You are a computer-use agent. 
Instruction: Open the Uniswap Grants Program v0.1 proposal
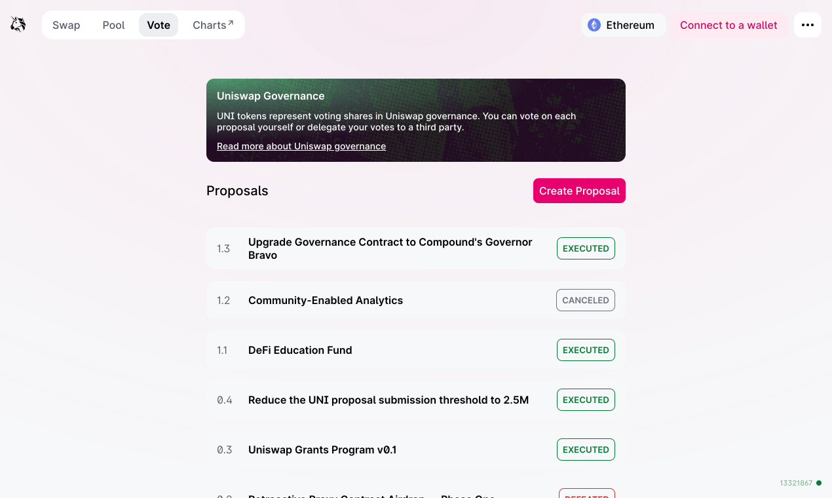[x=322, y=450]
